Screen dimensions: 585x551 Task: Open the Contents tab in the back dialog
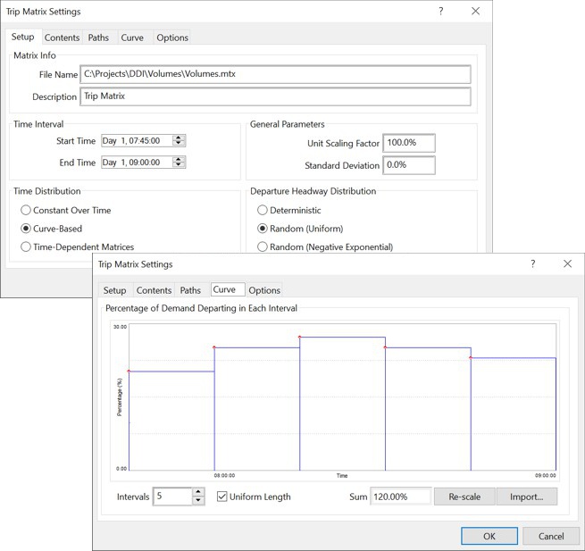(x=62, y=38)
